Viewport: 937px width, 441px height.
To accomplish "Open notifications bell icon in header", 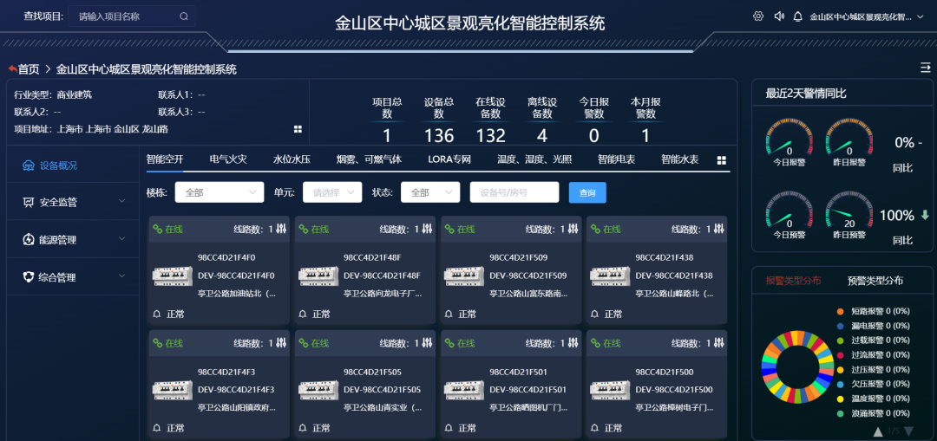I will [x=797, y=16].
